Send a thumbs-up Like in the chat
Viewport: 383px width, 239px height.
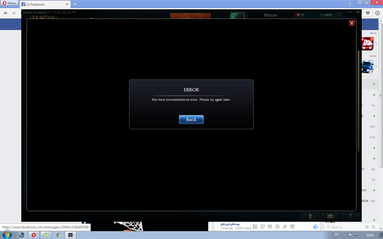pos(316,227)
